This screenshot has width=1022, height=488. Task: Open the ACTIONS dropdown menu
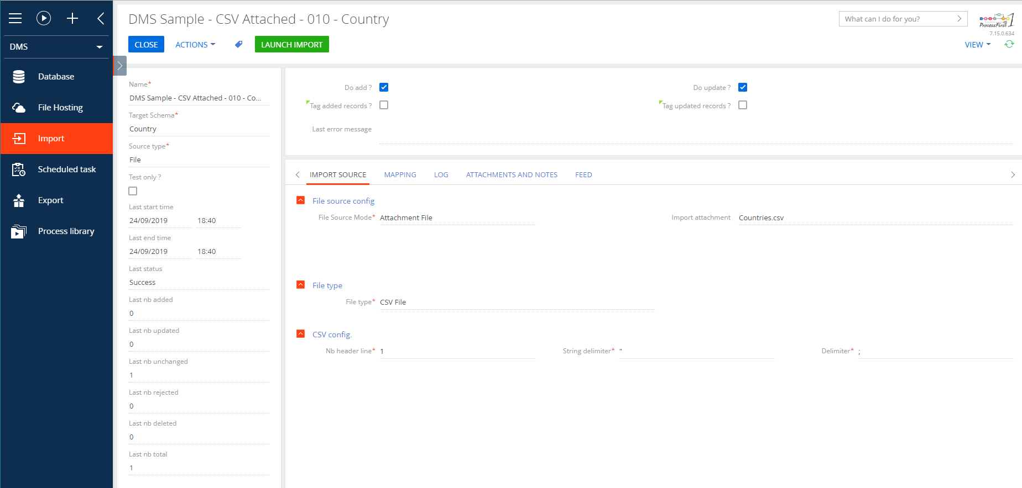click(195, 44)
